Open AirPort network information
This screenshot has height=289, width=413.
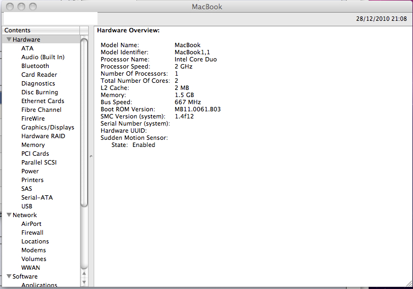point(31,224)
